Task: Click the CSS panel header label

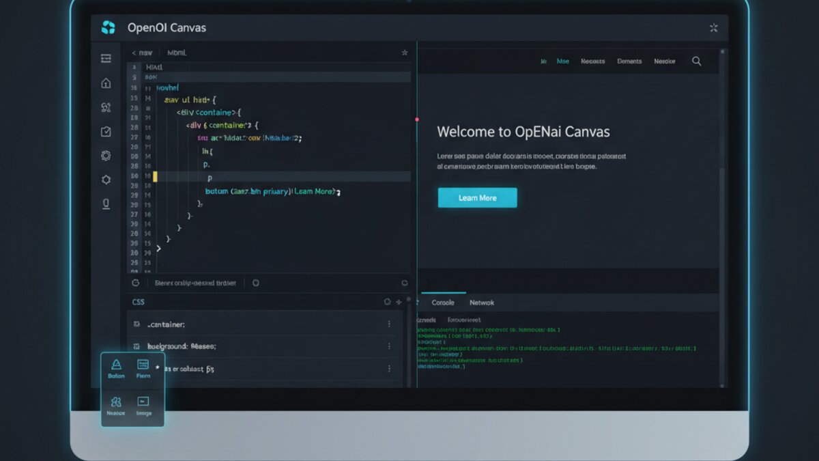Action: click(138, 301)
